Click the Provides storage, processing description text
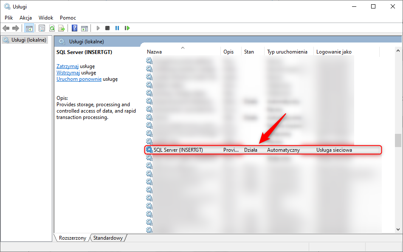 coord(96,111)
